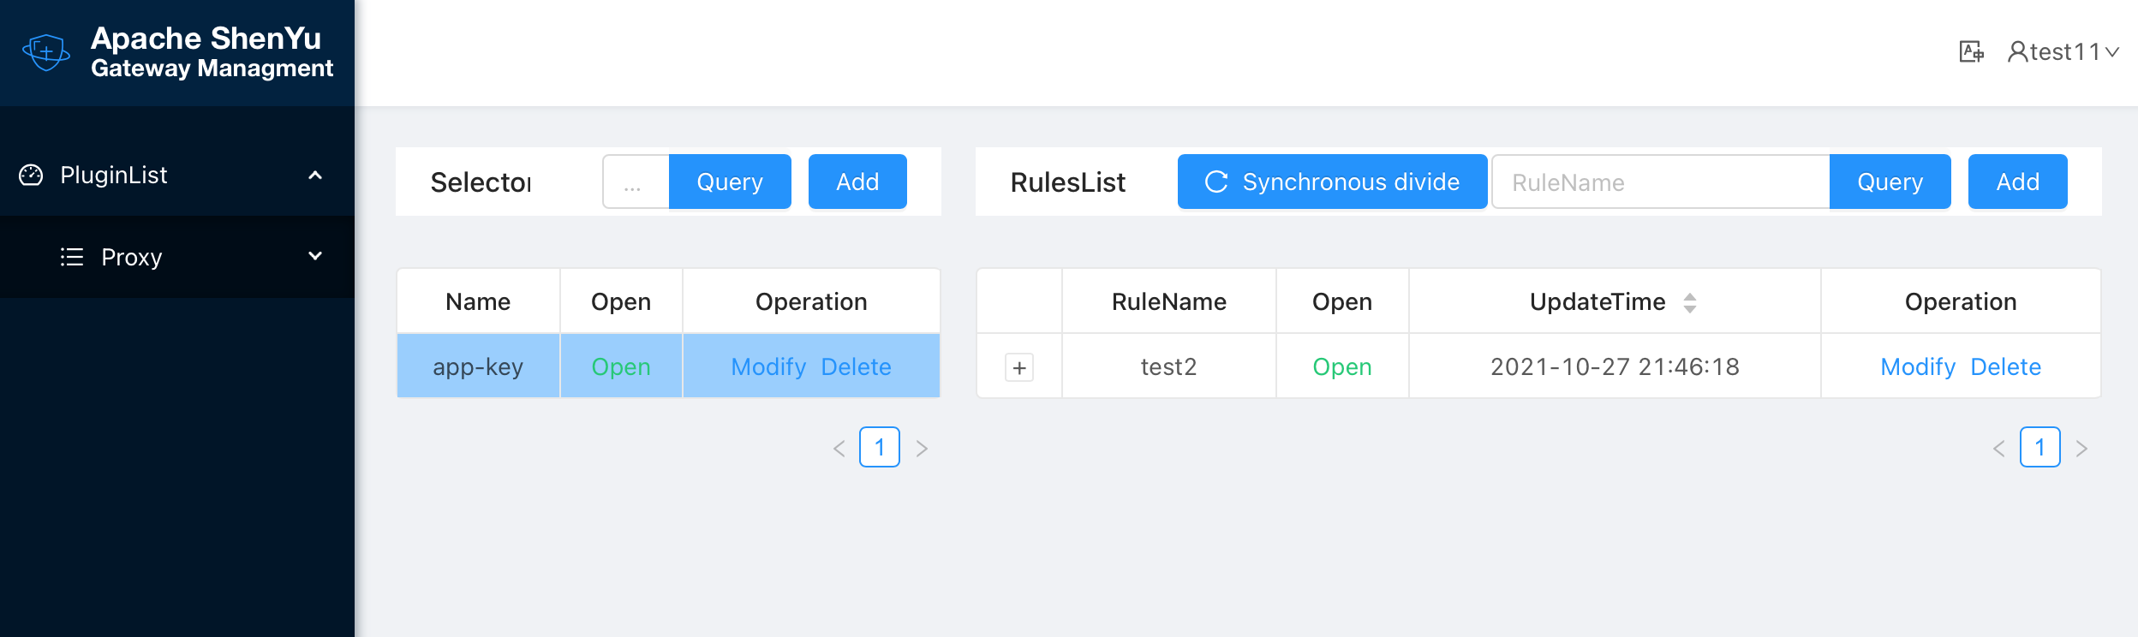
Task: Go to previous selector page arrow
Action: 839,448
